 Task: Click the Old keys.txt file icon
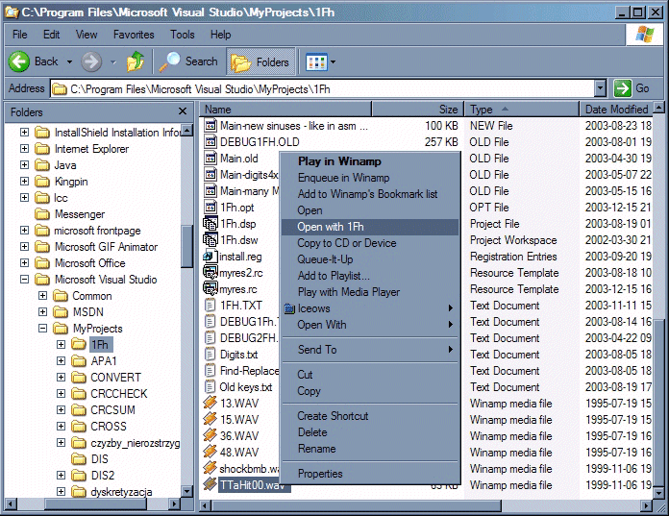click(210, 387)
